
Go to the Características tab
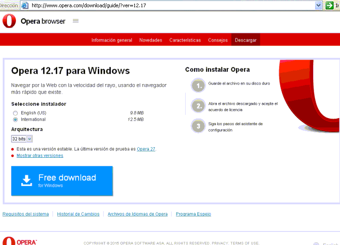coord(185,40)
